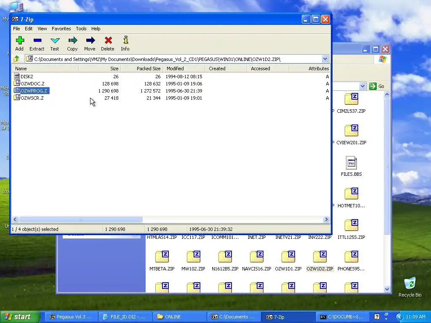The height and width of the screenshot is (323, 431).
Task: Click the Copy toolbar icon
Action: [72, 40]
